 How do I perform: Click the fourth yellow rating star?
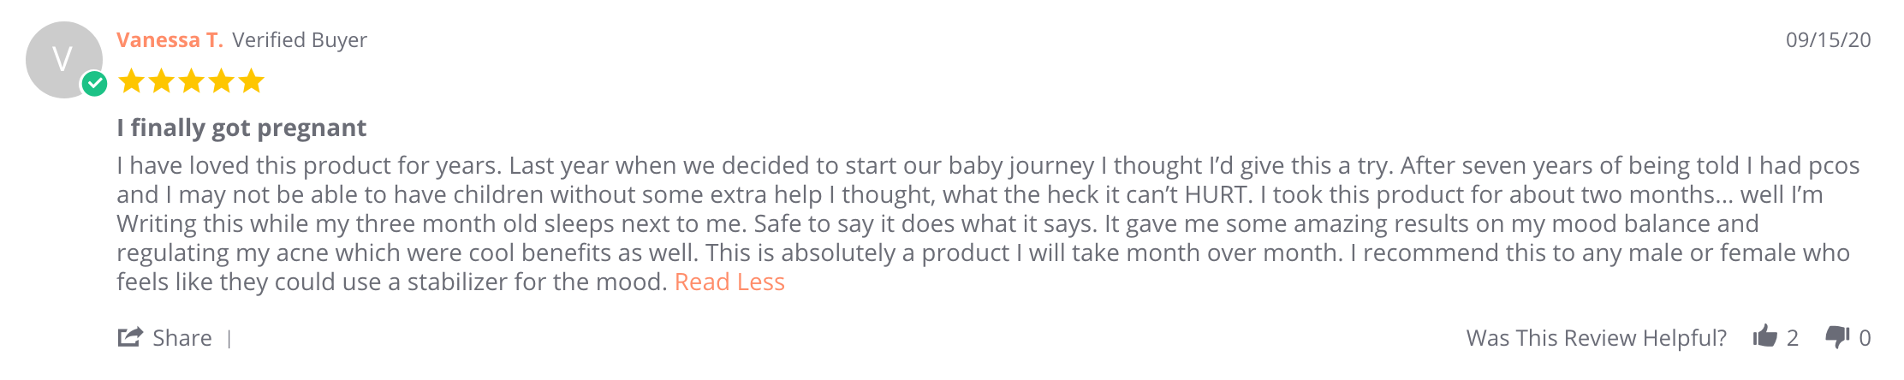point(222,82)
